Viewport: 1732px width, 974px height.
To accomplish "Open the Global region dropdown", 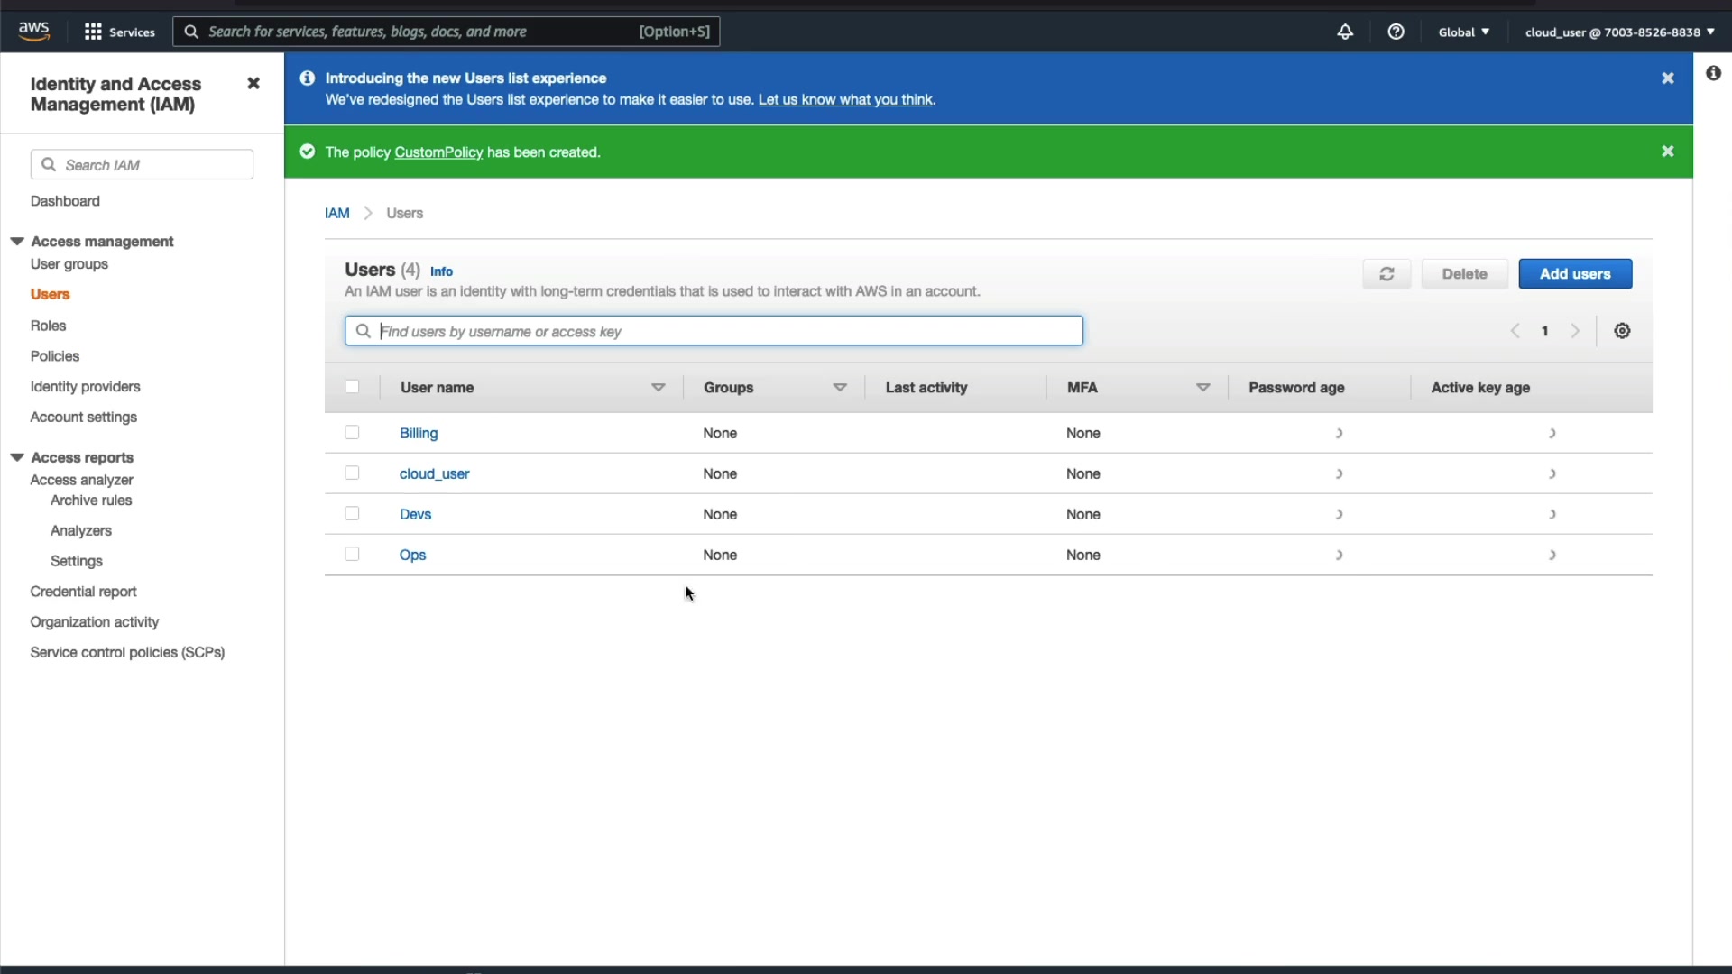I will [x=1463, y=32].
